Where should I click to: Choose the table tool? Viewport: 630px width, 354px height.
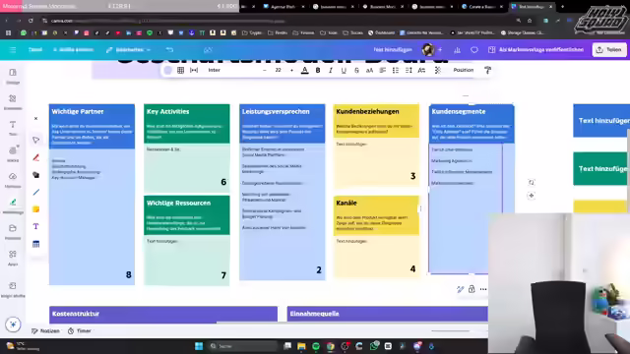(35, 244)
